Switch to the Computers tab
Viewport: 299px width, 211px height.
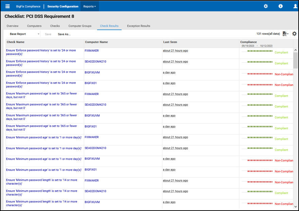point(34,26)
